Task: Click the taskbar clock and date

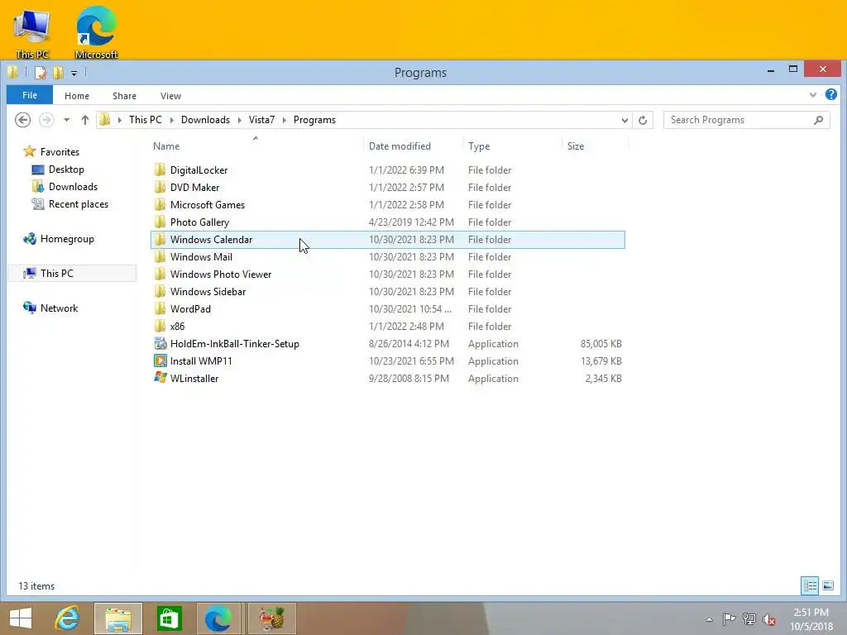Action: click(811, 619)
